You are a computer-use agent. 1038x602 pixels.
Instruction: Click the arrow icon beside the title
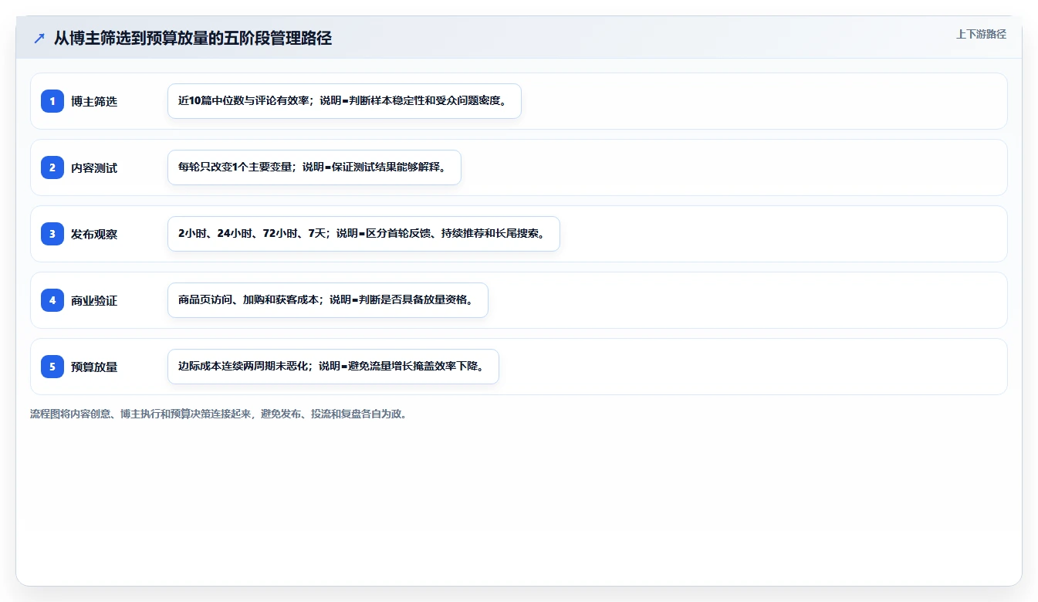[39, 39]
